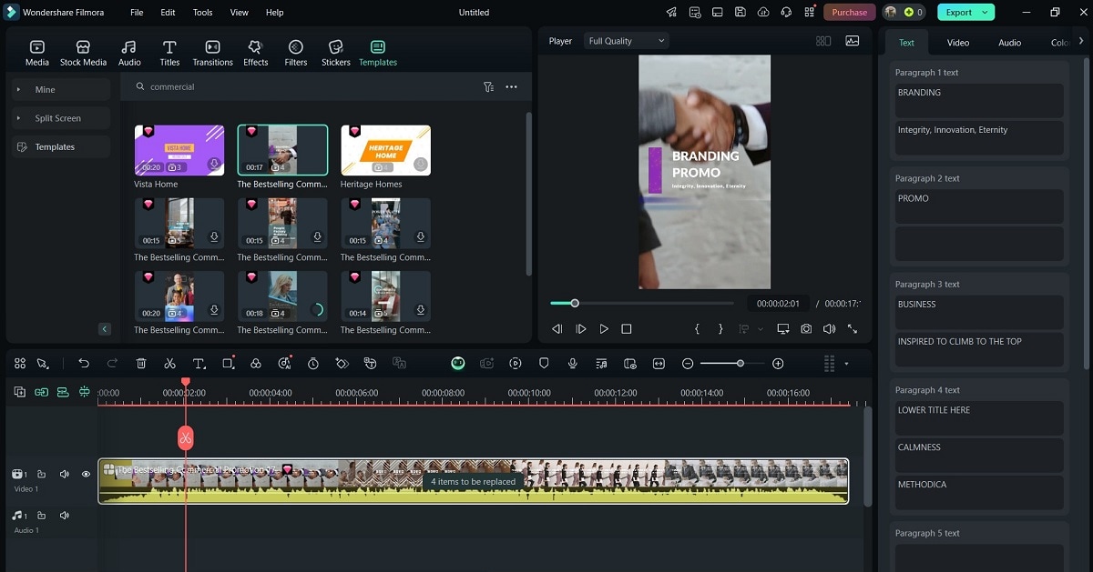
Task: Open the apps grid icon in title bar
Action: (x=809, y=13)
